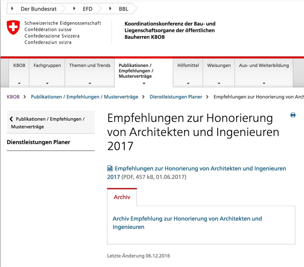Expand the Fachgruppen navigation menu

coord(47,73)
